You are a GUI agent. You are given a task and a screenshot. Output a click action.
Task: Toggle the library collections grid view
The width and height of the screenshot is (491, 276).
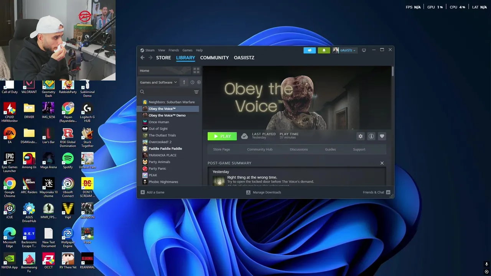[196, 71]
